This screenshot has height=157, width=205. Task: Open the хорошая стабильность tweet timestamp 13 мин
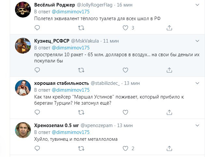(130, 83)
